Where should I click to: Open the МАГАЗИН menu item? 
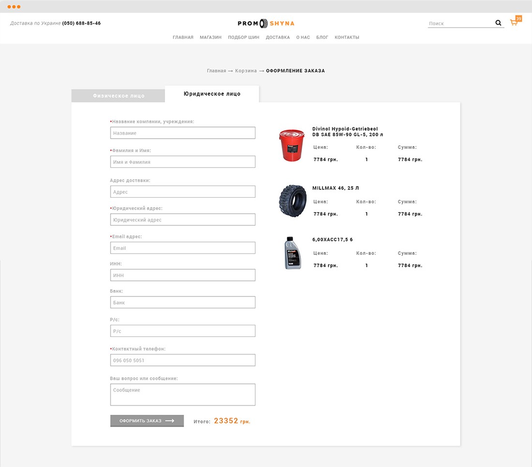210,37
